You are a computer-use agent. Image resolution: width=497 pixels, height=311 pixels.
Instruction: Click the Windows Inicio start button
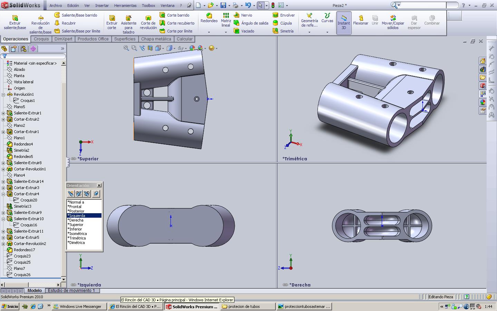pos(10,307)
